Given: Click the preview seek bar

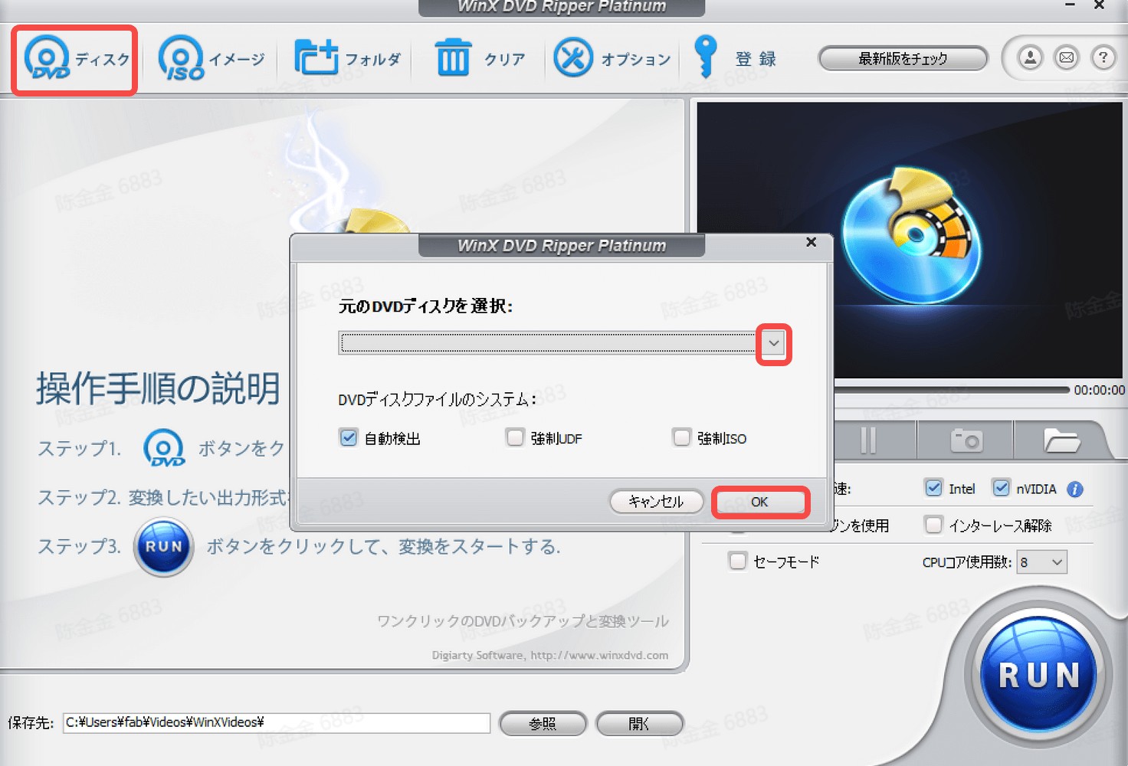Looking at the screenshot, I should [x=951, y=390].
